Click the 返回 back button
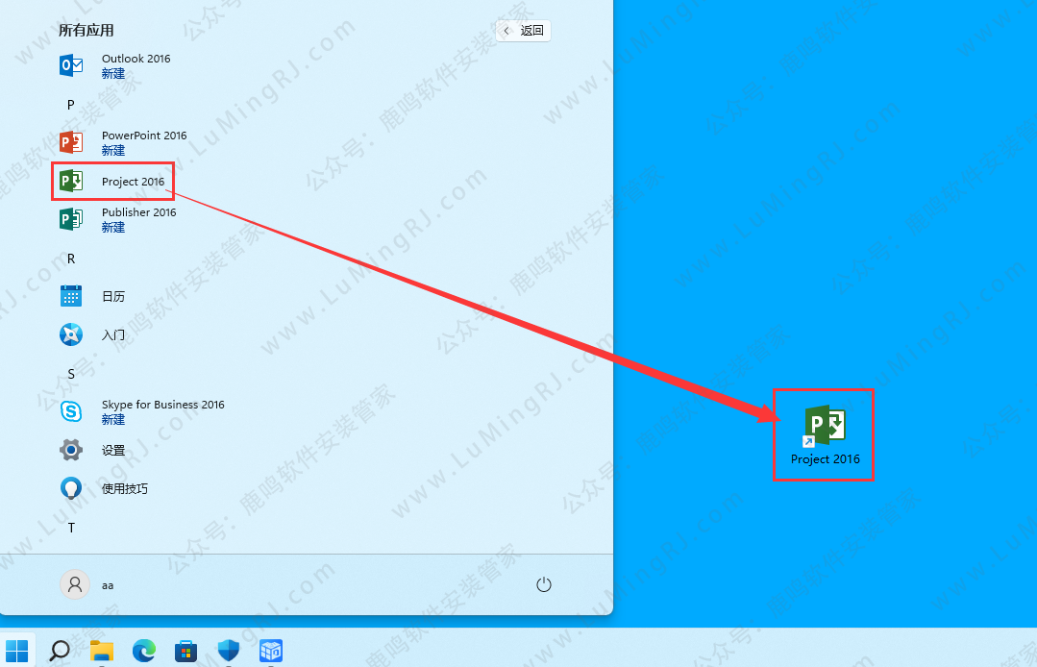1037x667 pixels. 524,31
